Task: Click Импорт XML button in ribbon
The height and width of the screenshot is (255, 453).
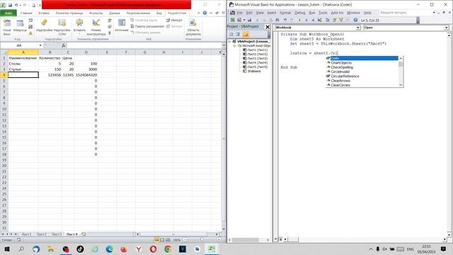Action: [x=174, y=21]
